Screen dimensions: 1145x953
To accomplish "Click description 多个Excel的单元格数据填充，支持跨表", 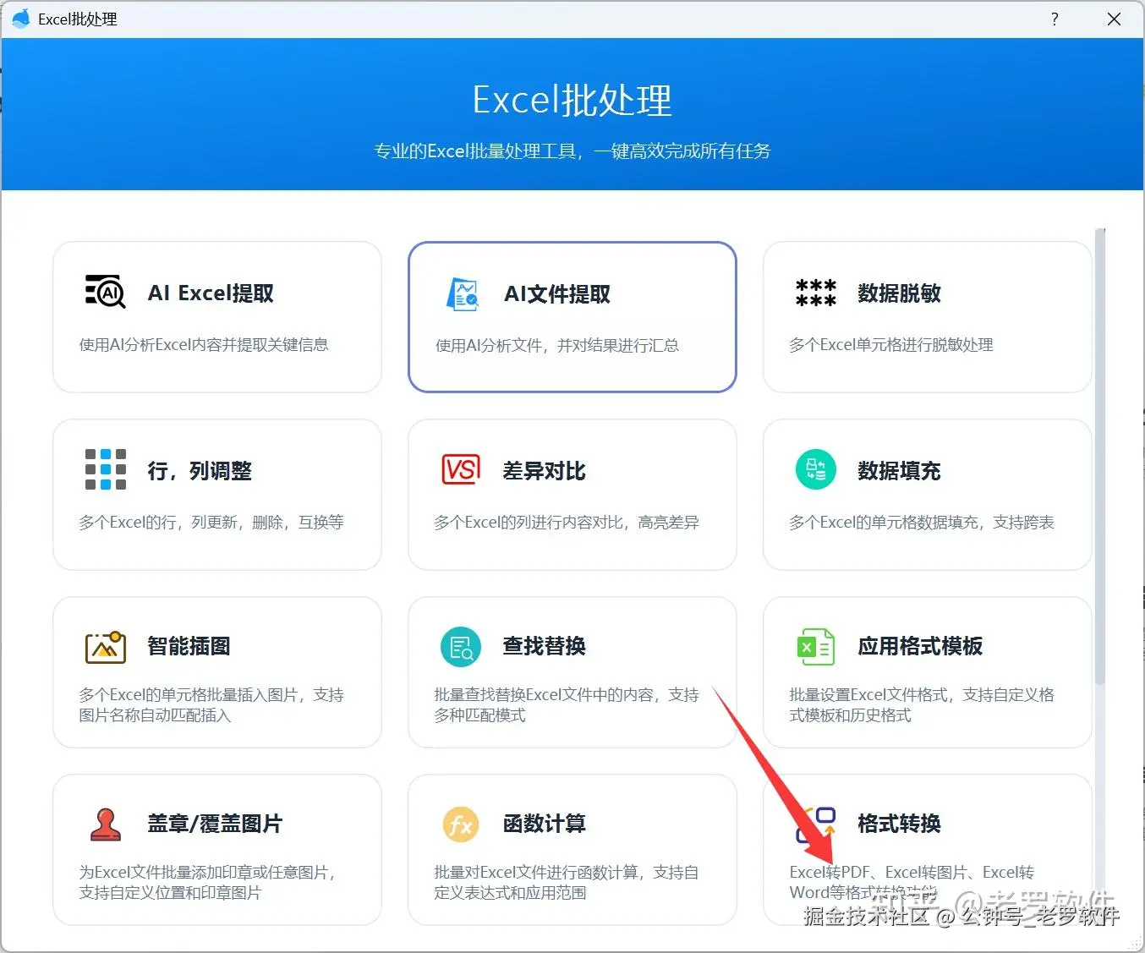I will pyautogui.click(x=922, y=522).
